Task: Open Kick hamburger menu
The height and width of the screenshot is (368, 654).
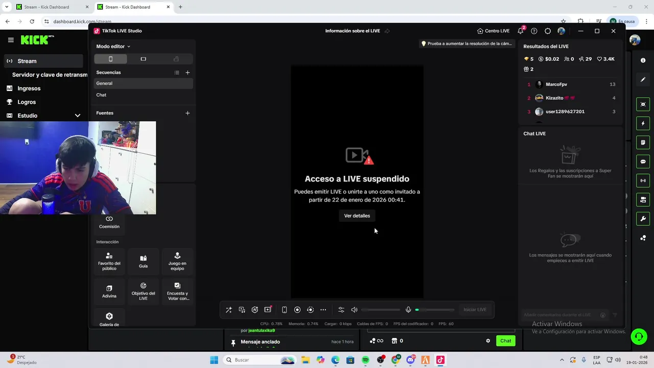Action: tap(11, 40)
